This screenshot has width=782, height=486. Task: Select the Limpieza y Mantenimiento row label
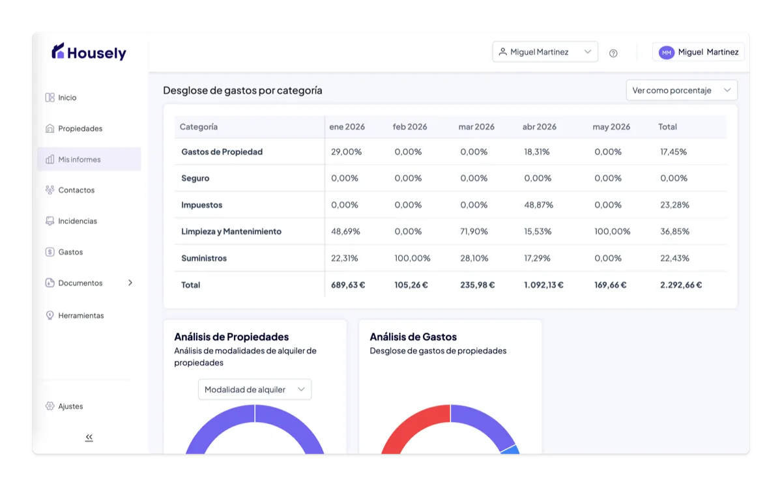pyautogui.click(x=231, y=231)
